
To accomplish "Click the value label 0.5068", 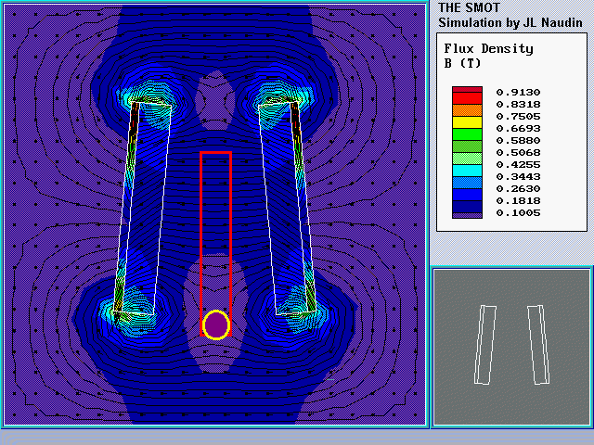I will pyautogui.click(x=518, y=153).
